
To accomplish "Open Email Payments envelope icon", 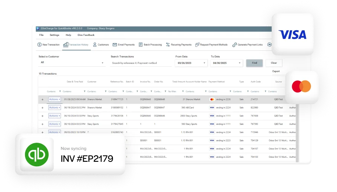I will [115, 45].
